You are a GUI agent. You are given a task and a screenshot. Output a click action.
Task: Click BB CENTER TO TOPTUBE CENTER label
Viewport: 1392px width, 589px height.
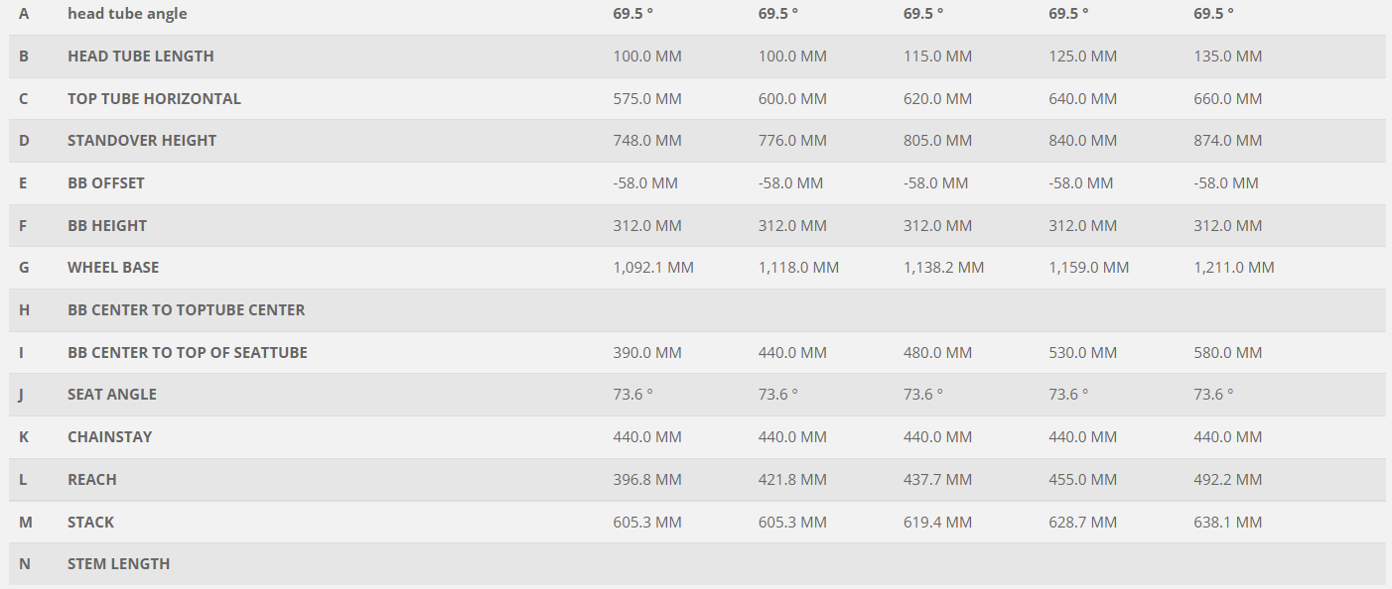(187, 310)
